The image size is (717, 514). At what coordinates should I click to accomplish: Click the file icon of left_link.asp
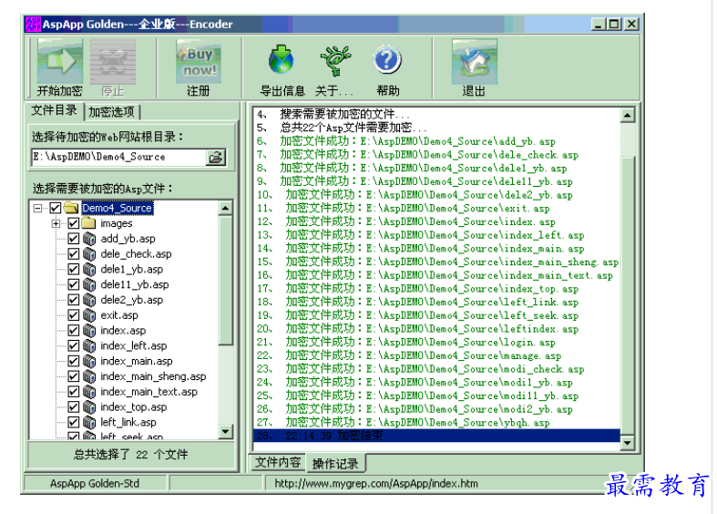pos(89,422)
